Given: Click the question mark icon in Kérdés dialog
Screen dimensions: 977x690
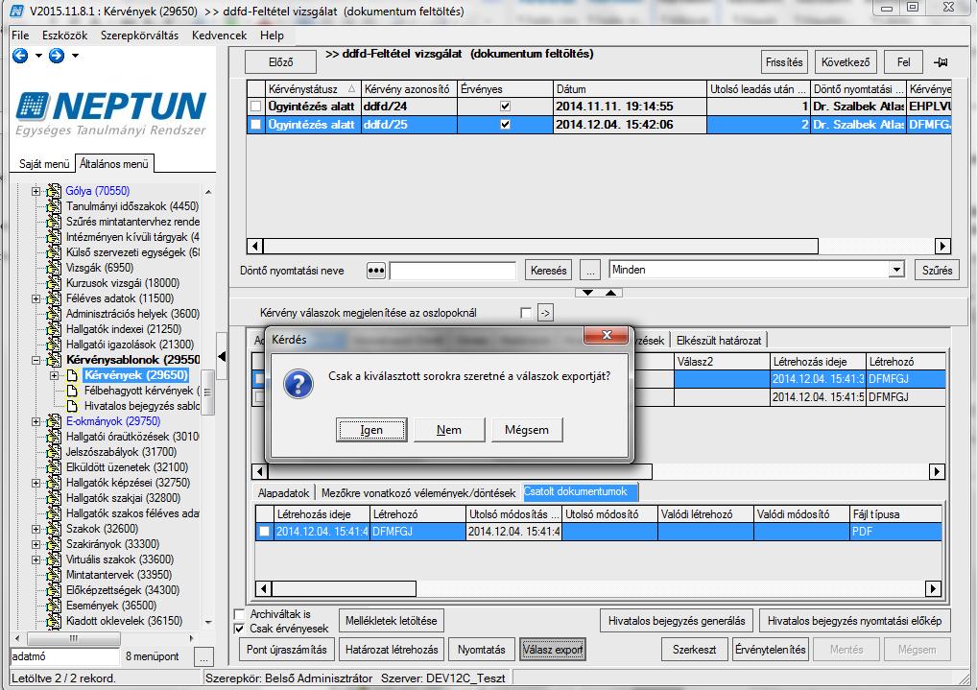Looking at the screenshot, I should [x=298, y=383].
